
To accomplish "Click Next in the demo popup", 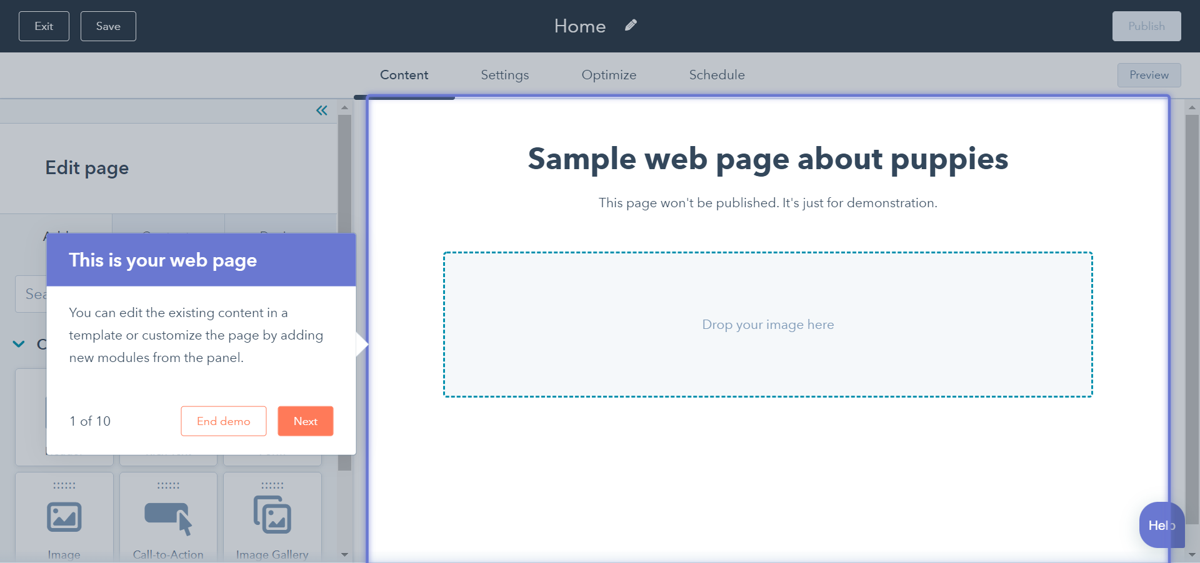I will point(305,421).
